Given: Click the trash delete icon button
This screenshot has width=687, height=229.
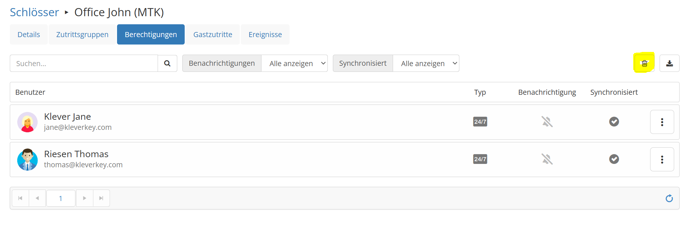Looking at the screenshot, I should tap(644, 63).
